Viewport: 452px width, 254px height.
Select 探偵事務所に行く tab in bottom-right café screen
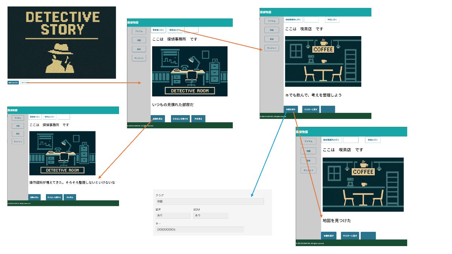pos(331,140)
